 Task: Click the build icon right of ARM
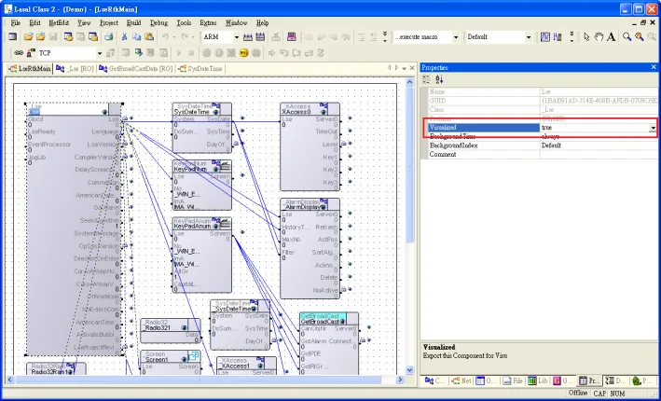248,37
